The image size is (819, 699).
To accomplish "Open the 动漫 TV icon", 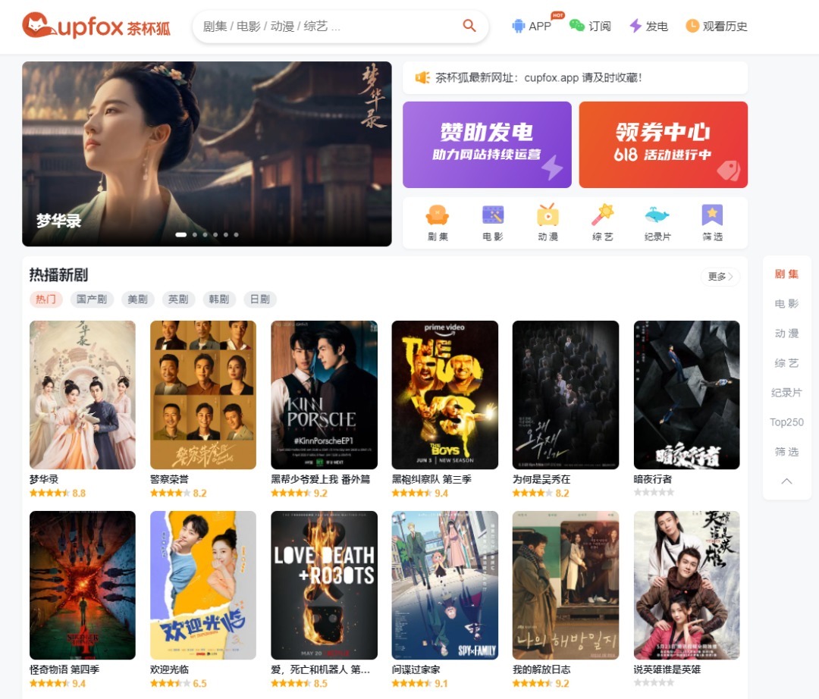I will [x=548, y=215].
